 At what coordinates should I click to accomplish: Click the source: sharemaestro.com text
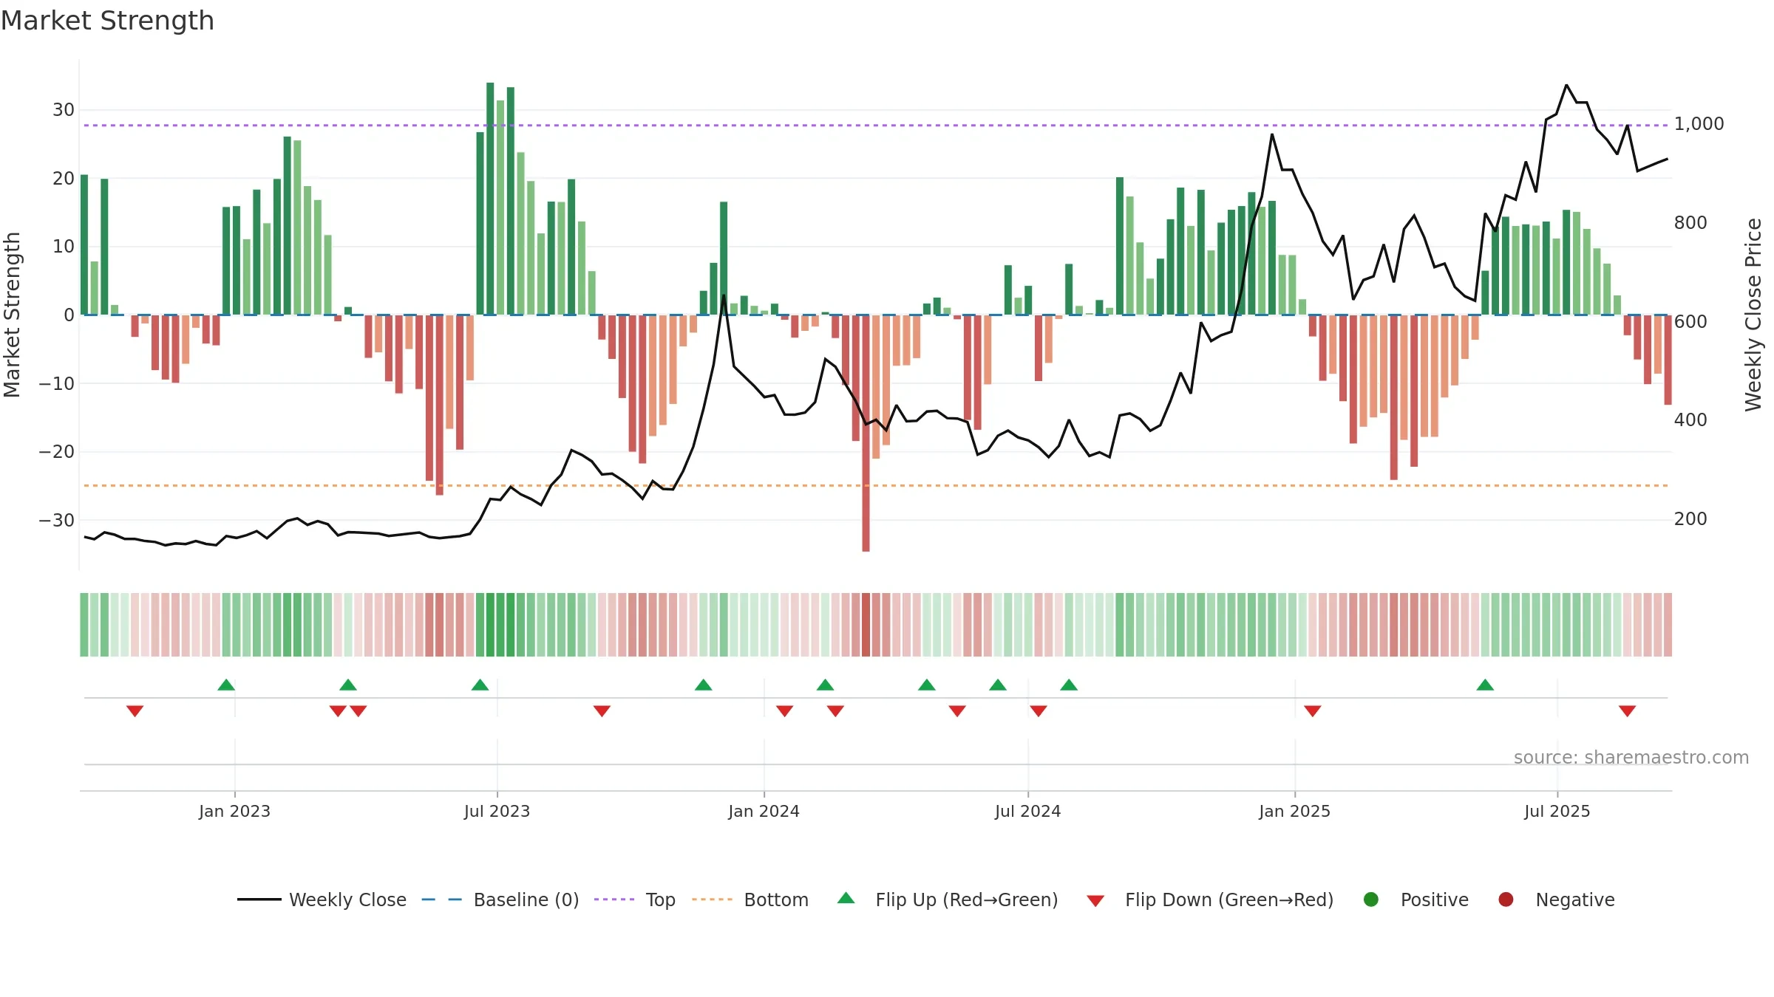(x=1631, y=757)
